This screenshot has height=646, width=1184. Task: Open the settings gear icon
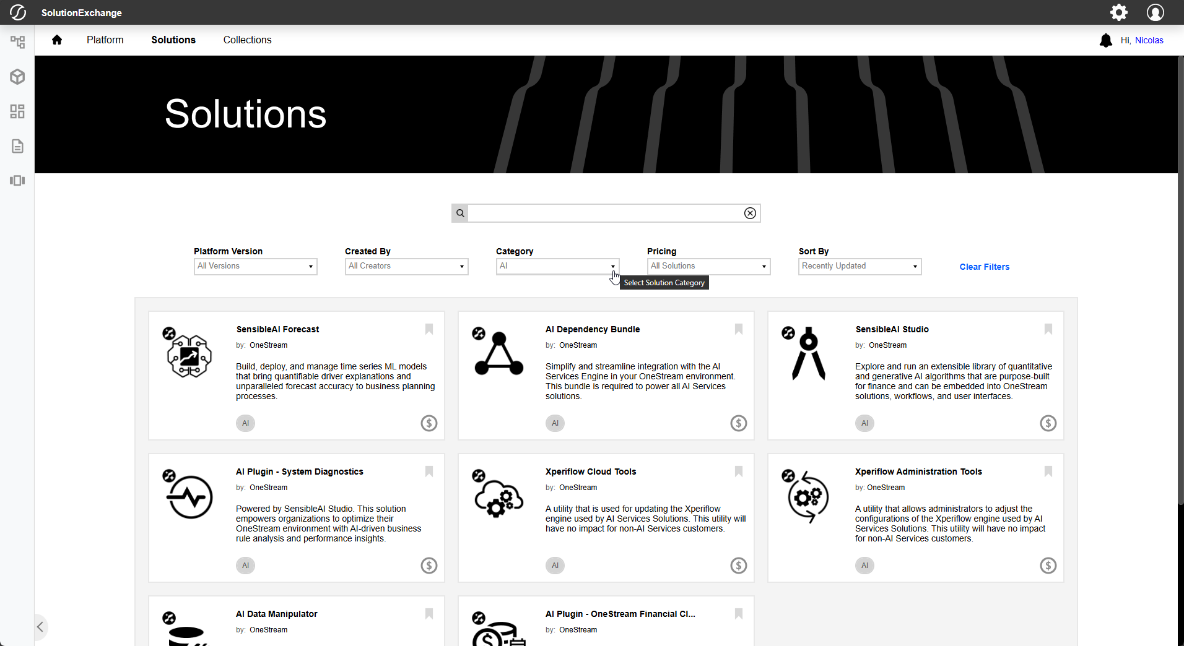click(x=1118, y=12)
